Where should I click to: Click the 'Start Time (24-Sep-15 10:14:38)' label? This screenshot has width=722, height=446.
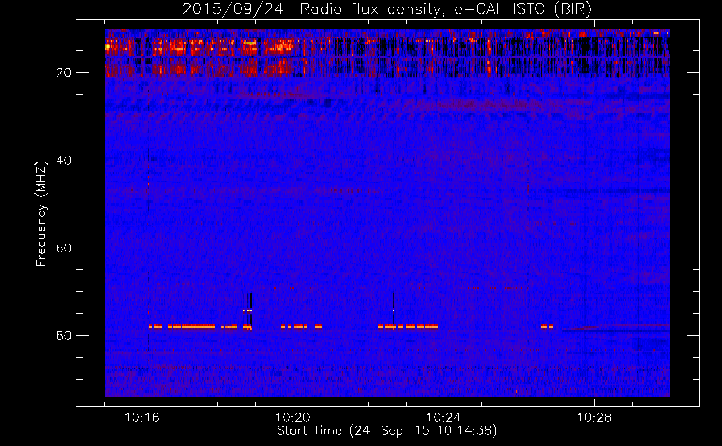coord(387,431)
